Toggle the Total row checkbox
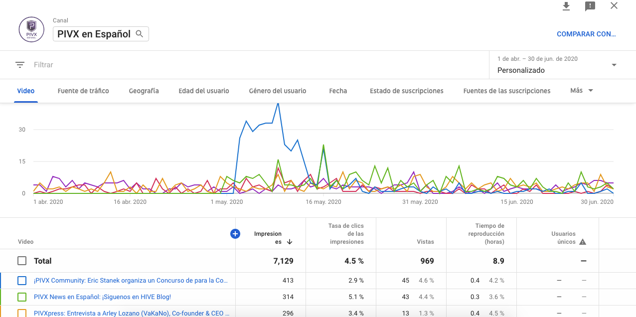The height and width of the screenshot is (317, 636). click(22, 261)
